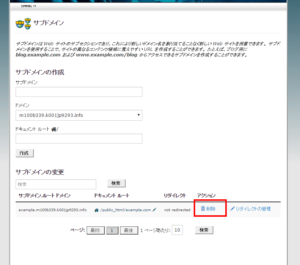Open the リダイレクトの管理 link
300x265 pixels.
253,209
